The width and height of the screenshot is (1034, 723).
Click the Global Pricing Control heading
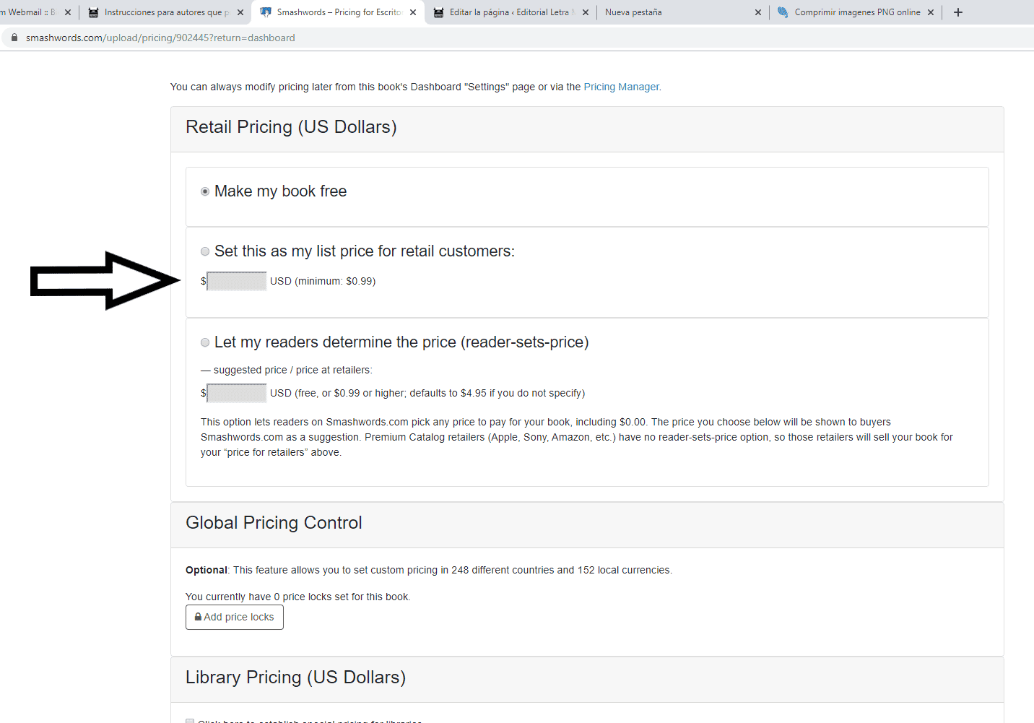click(x=274, y=523)
